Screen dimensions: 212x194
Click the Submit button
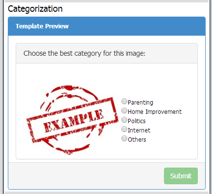coord(181,176)
